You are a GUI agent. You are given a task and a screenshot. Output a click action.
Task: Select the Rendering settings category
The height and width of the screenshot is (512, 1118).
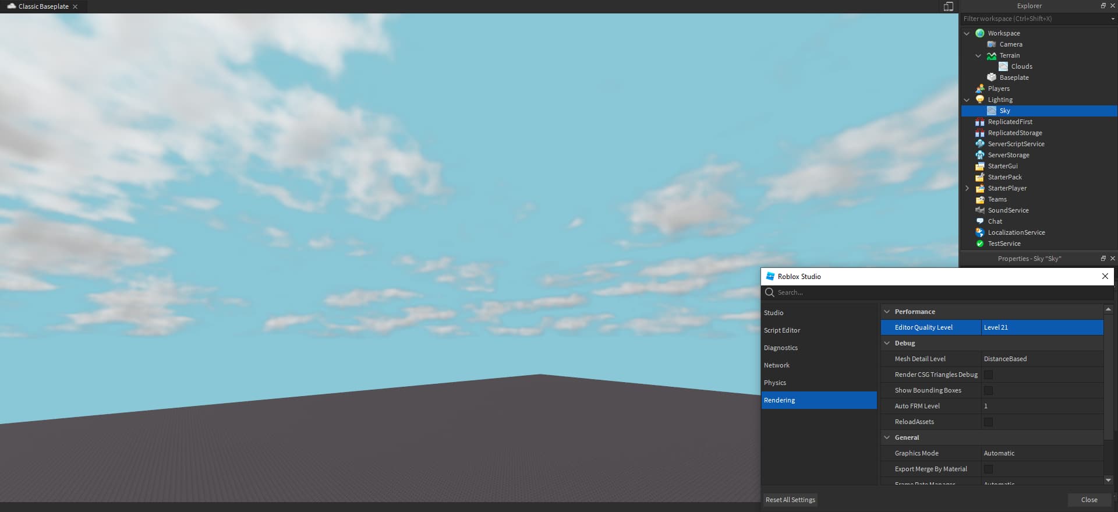(x=819, y=400)
